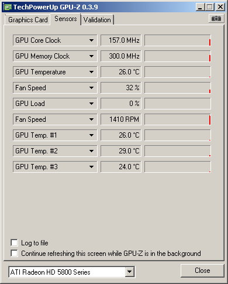The height and width of the screenshot is (284, 228).
Task: Click the camera screenshot icon
Action: (x=216, y=19)
